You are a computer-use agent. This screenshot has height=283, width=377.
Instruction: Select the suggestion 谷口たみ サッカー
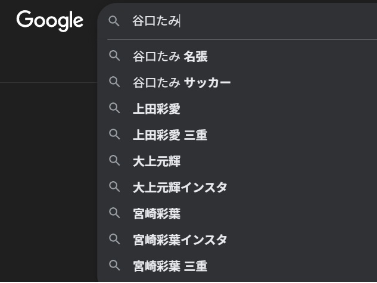182,83
